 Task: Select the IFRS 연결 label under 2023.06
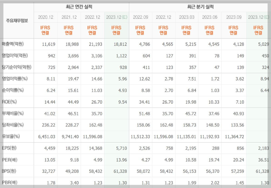pos(210,30)
